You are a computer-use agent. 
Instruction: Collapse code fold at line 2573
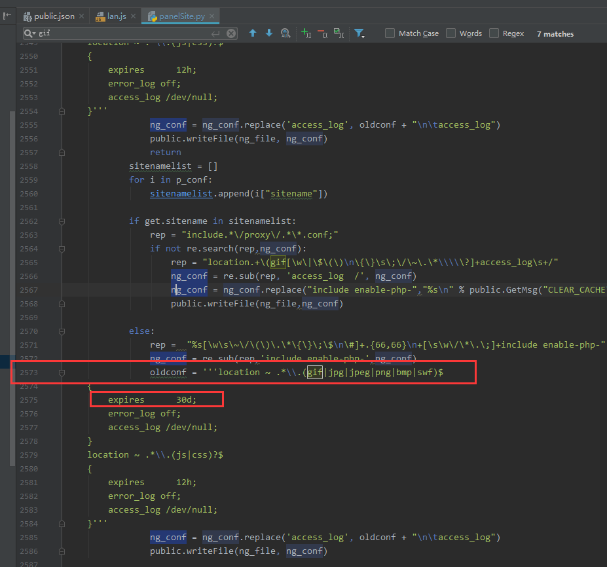coord(62,373)
